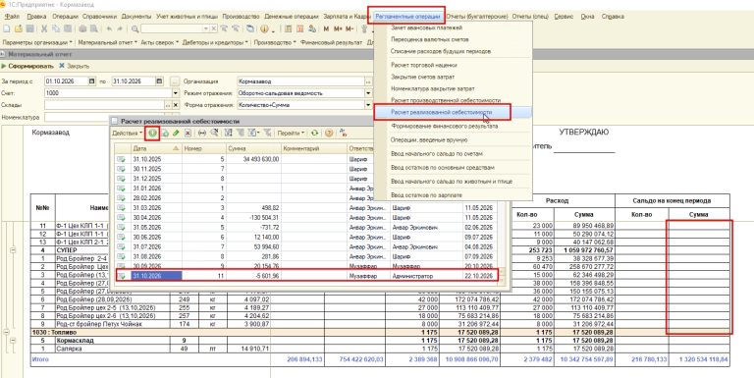754x378 pixels.
Task: Click the green Refresh list icon
Action: point(314,133)
